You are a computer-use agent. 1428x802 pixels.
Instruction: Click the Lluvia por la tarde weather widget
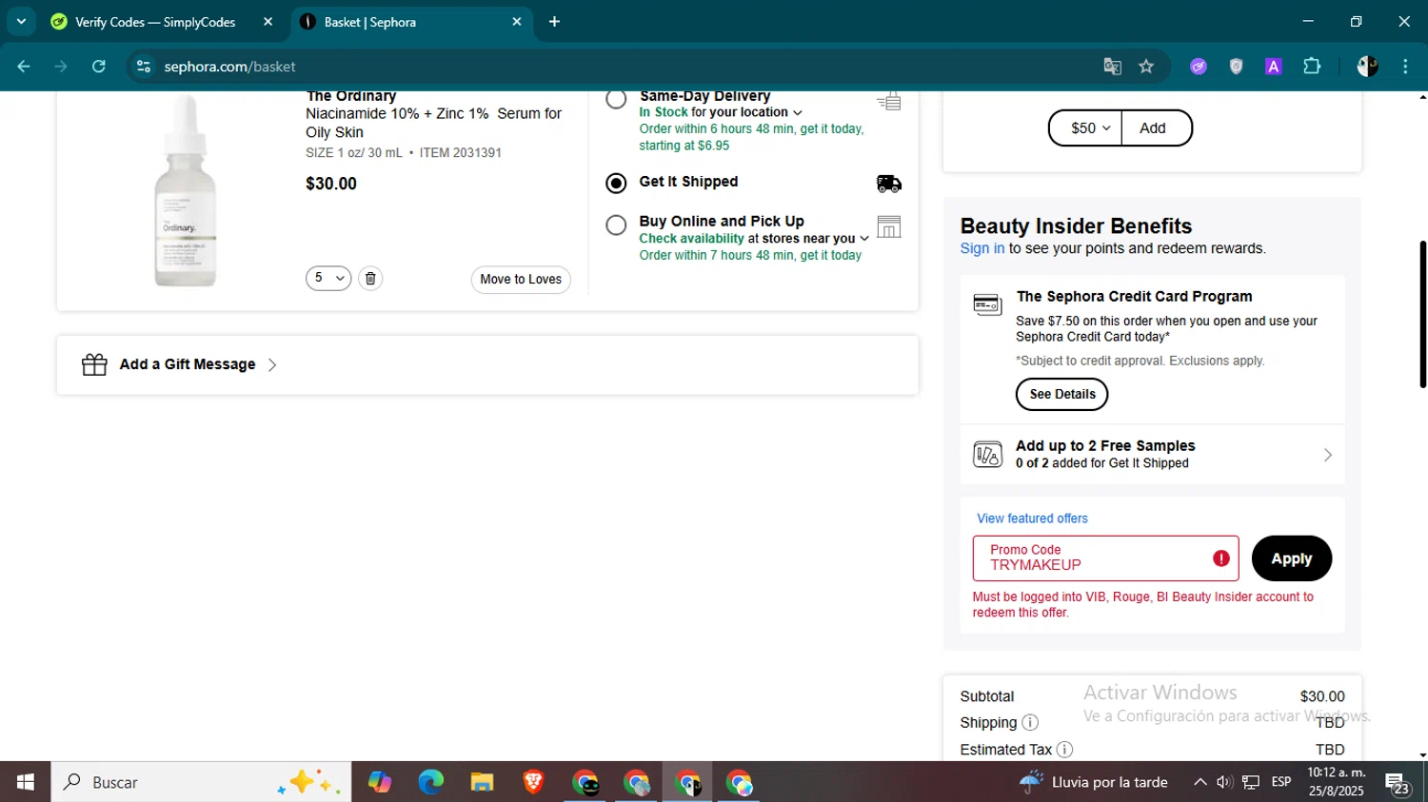pyautogui.click(x=1093, y=782)
